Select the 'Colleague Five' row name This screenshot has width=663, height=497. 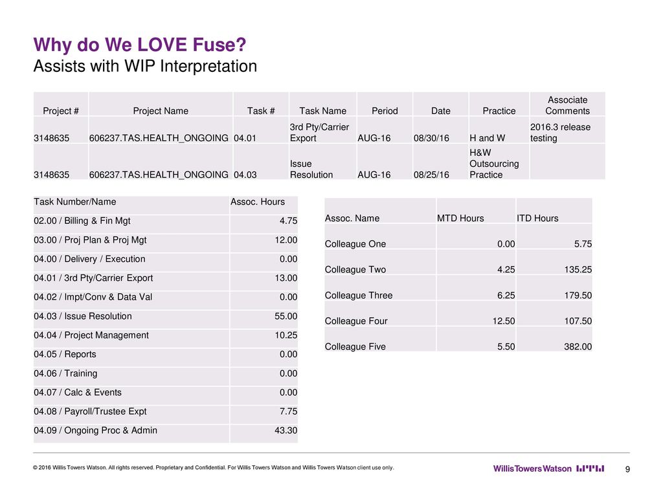coord(355,347)
